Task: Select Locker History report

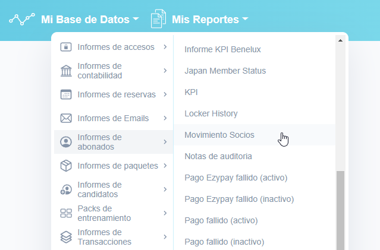Action: click(x=211, y=113)
